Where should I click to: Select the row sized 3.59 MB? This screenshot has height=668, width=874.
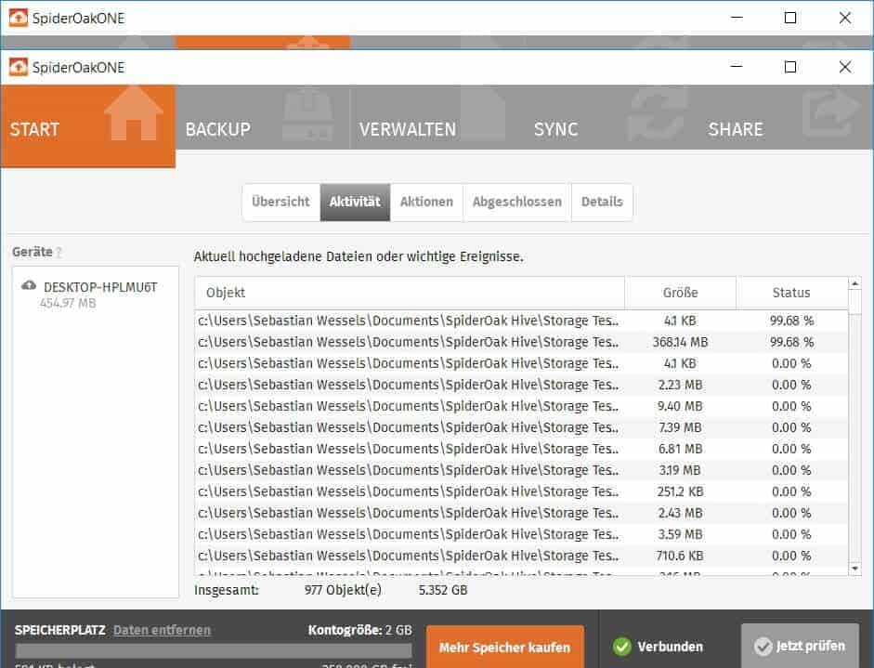click(521, 535)
